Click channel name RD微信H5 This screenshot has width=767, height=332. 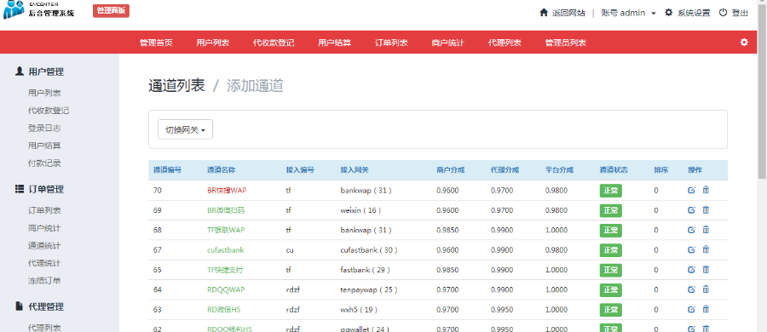224,310
